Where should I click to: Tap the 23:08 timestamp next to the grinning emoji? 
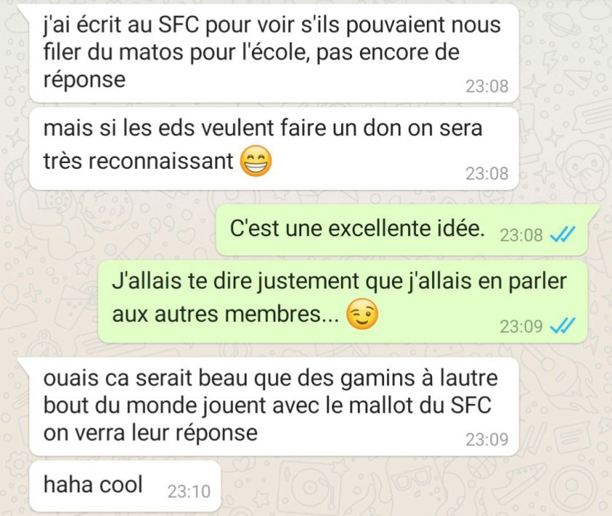coord(487,173)
